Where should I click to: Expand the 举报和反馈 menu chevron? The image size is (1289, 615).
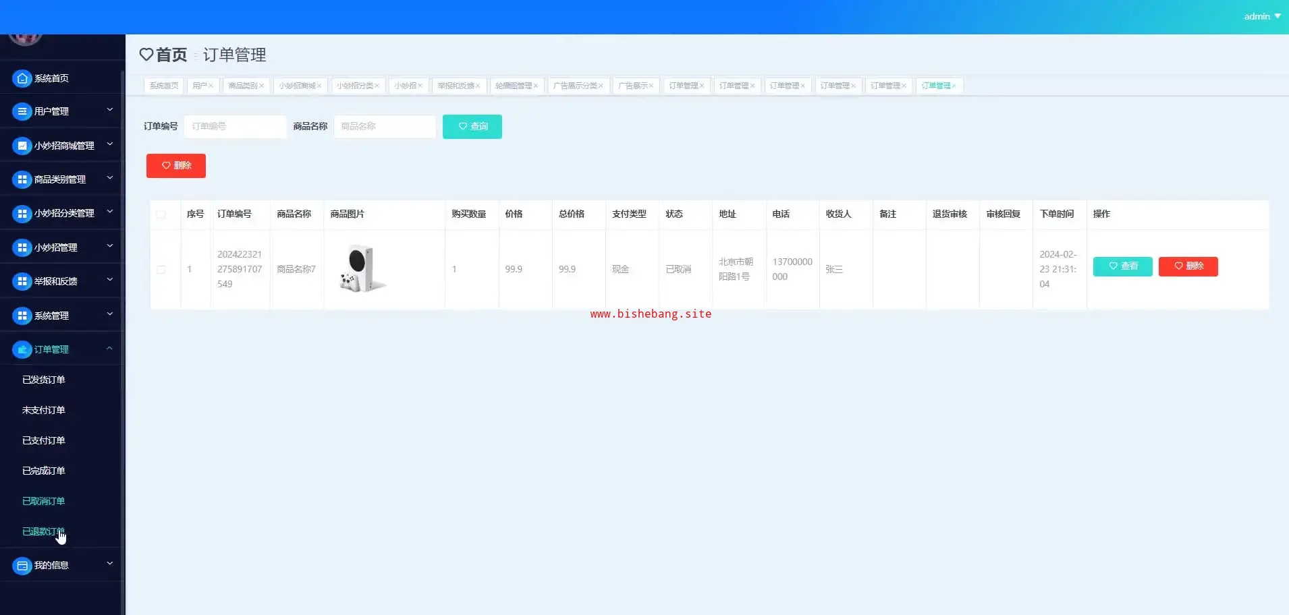110,279
